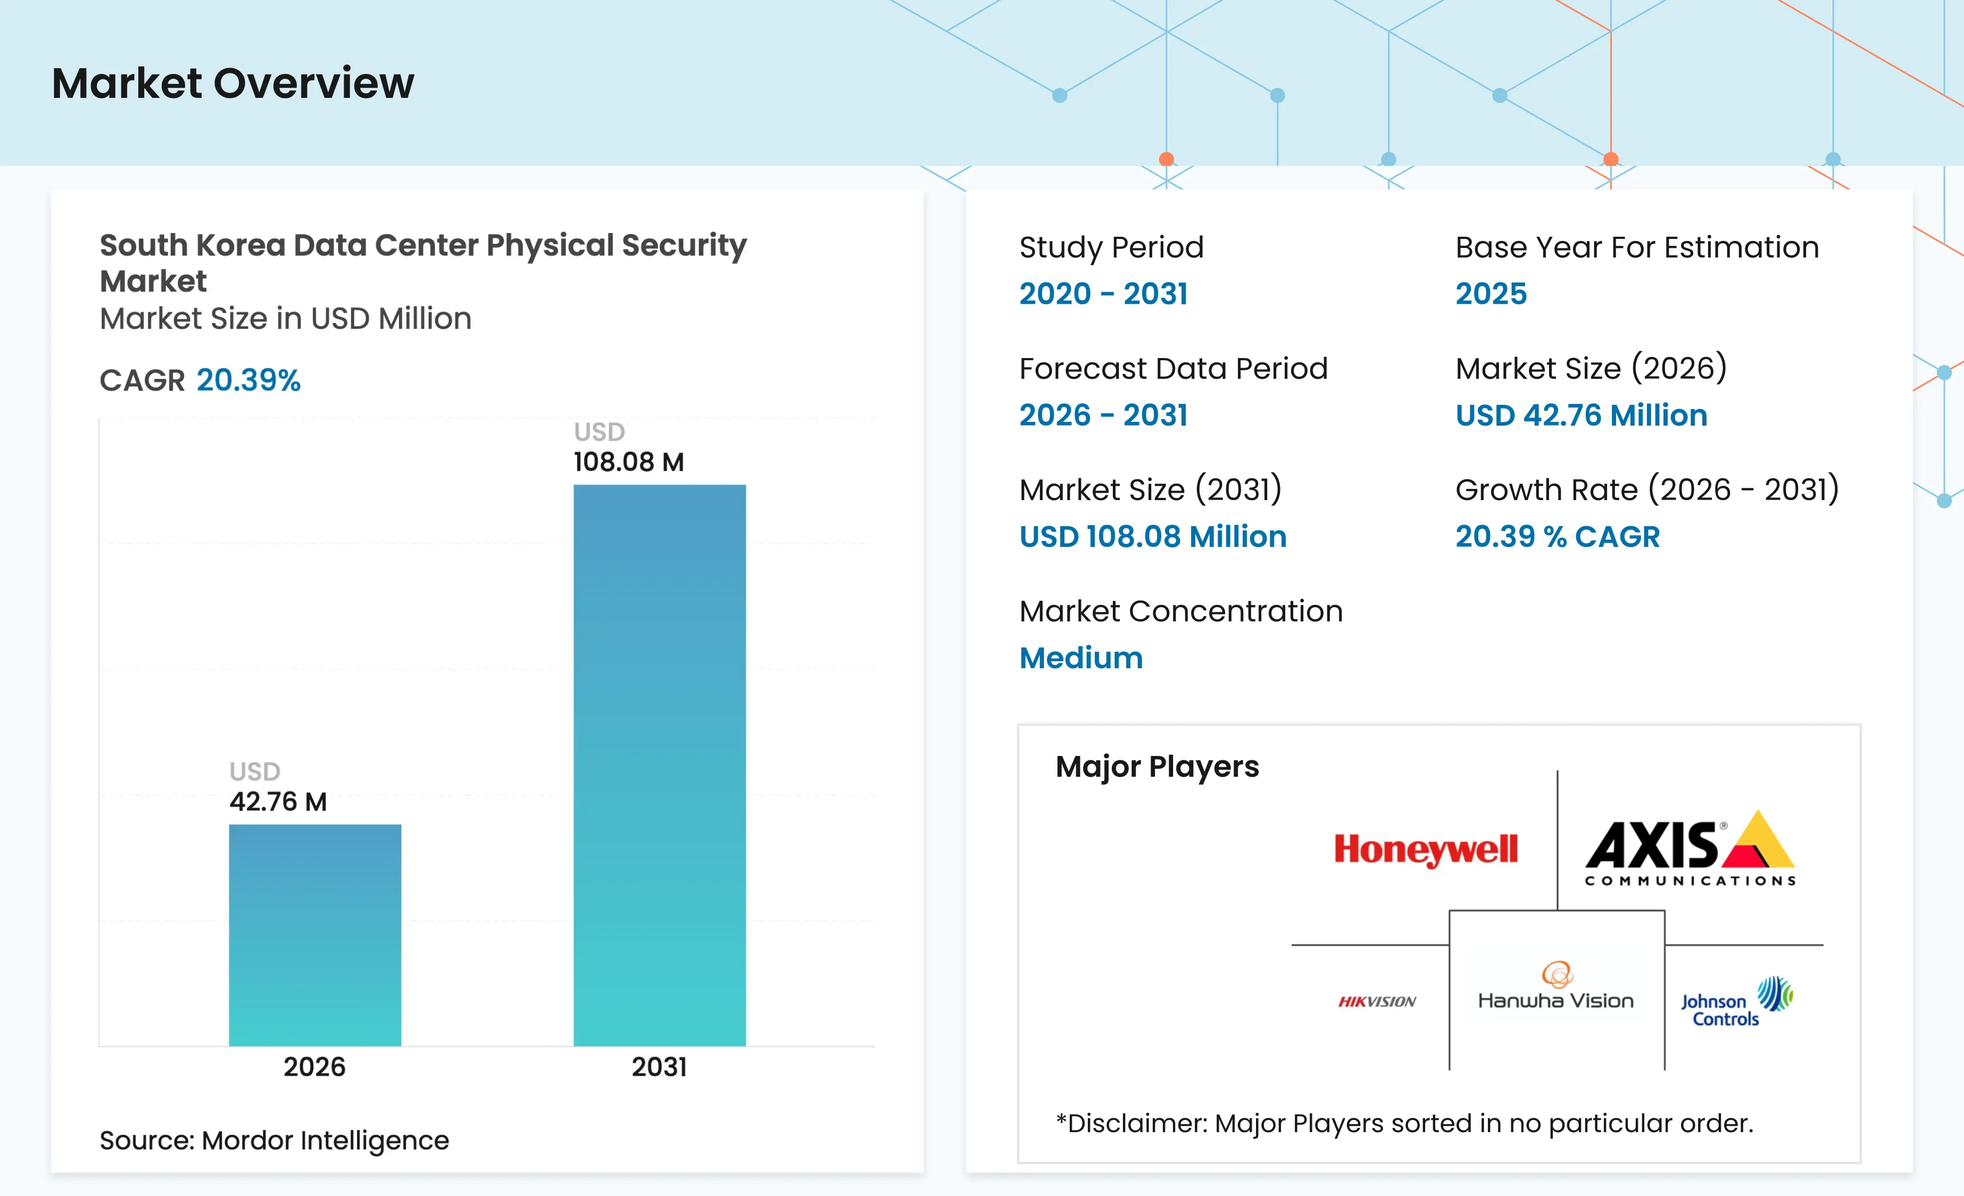The image size is (1964, 1196).
Task: Click the USD 42.76 Million value
Action: [x=1582, y=416]
